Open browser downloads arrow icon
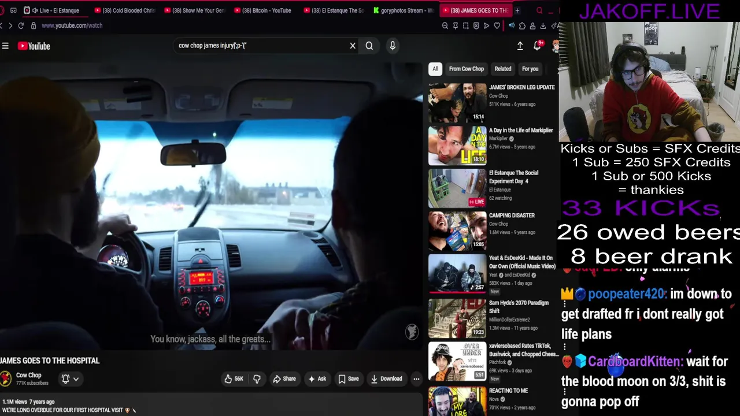This screenshot has width=740, height=416. point(543,25)
